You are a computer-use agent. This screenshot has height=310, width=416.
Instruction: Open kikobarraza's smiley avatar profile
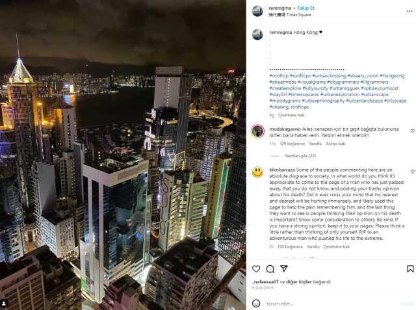(257, 172)
